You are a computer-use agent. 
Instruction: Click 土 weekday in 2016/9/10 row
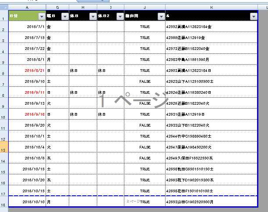pyautogui.click(x=57, y=81)
